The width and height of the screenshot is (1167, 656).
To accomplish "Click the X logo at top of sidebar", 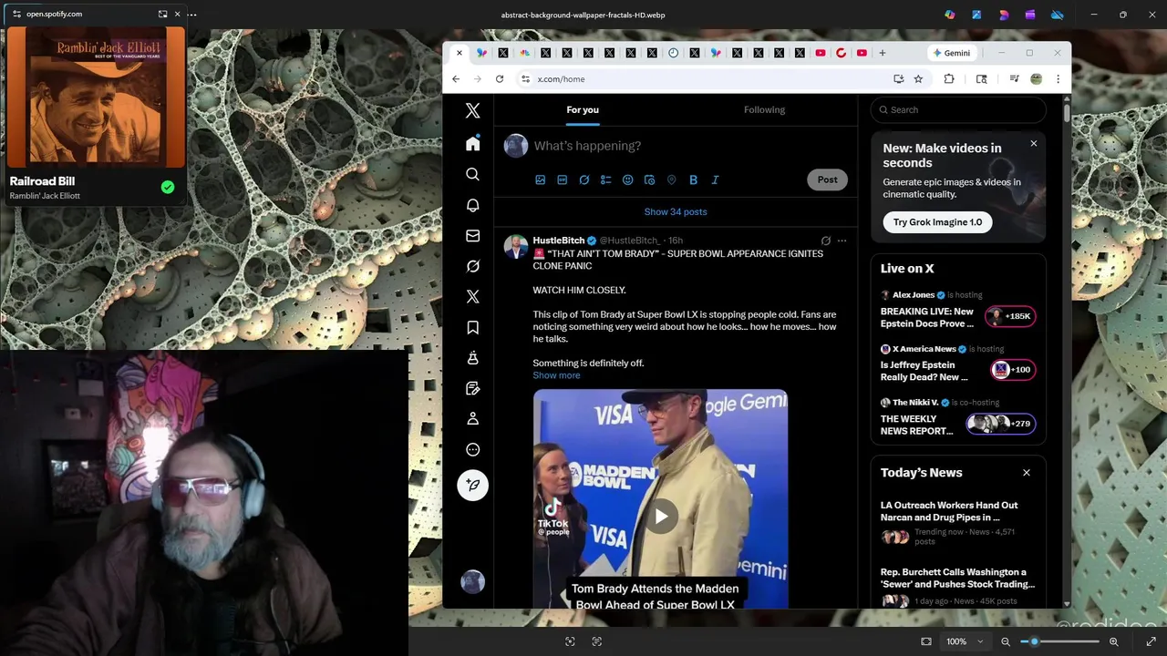I will coord(472,110).
